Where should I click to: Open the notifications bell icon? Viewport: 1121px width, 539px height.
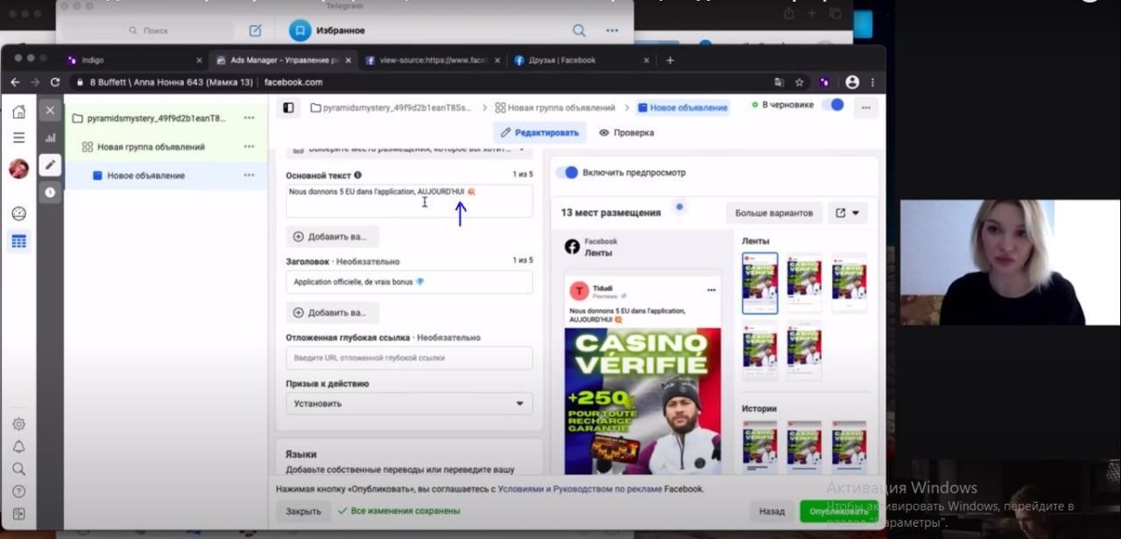coord(18,446)
